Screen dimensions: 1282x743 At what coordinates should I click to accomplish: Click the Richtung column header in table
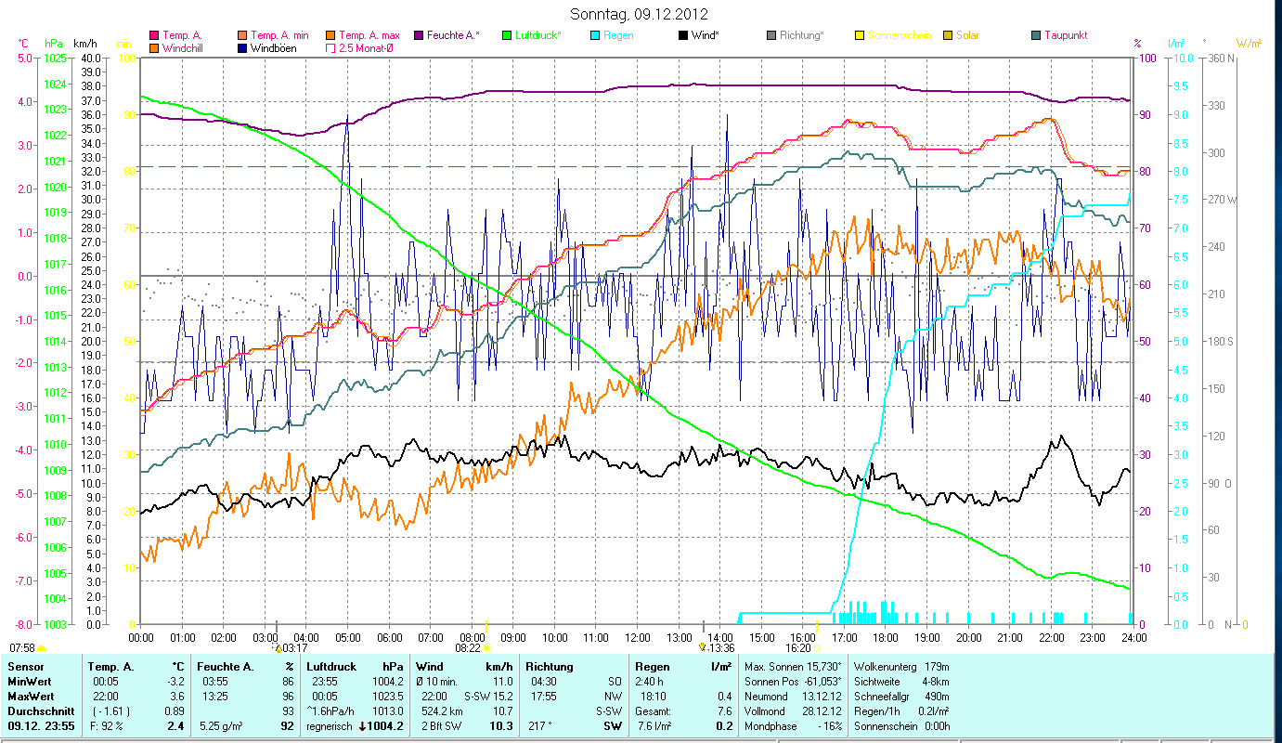point(549,667)
